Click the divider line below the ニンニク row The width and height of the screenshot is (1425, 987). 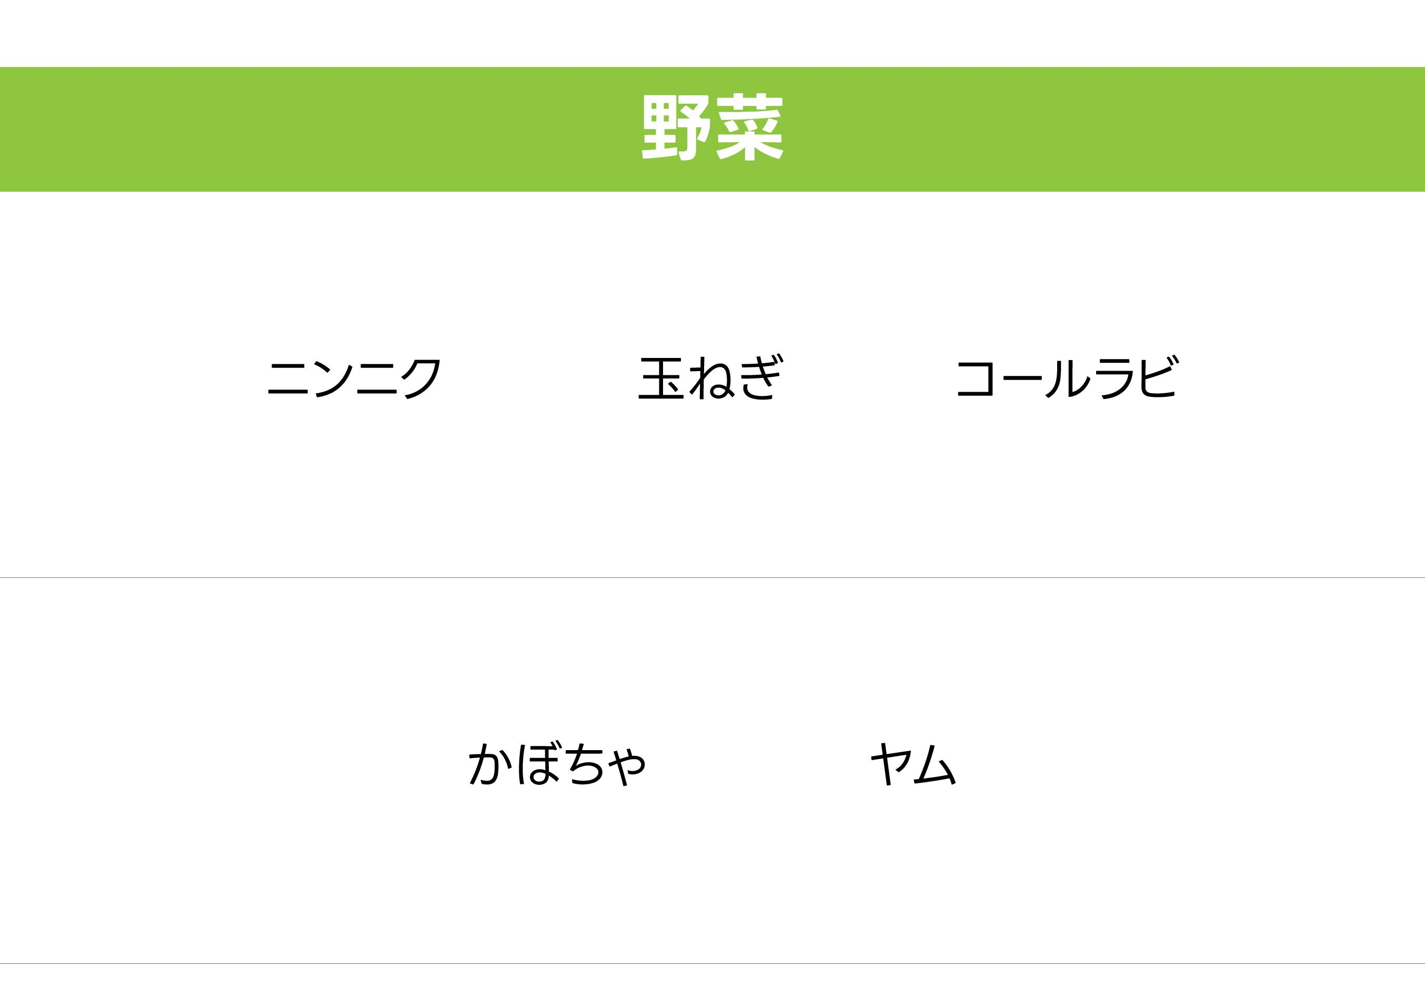click(x=712, y=577)
